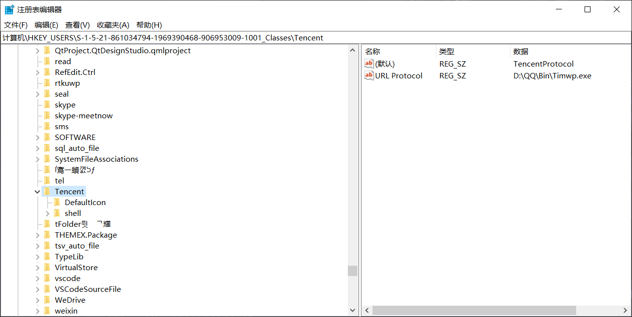This screenshot has height=317, width=632.
Task: Open the 编辑(E) menu
Action: tap(46, 25)
